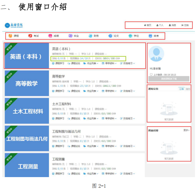Image resolution: width=196 pixels, height=190 pixels.
Task: Open the 工程制图与画法几何 blue course tile
Action: click(27, 138)
